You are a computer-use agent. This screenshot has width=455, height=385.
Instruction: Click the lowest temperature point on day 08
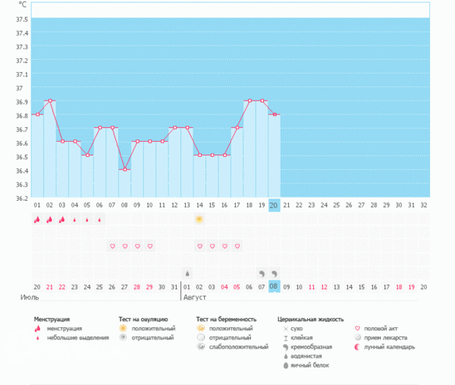pos(124,169)
